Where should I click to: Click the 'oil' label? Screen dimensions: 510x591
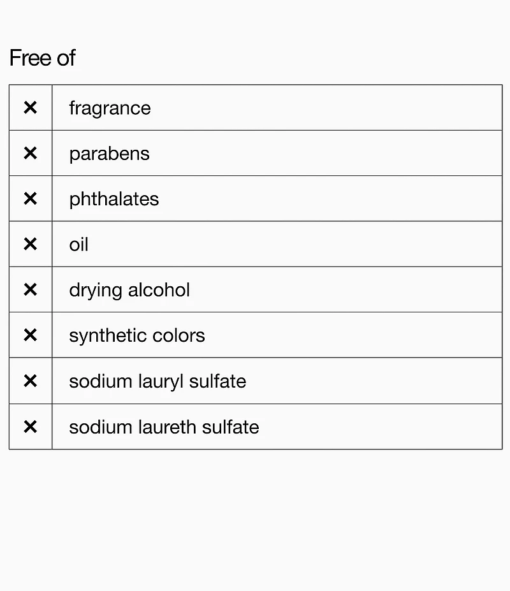(x=78, y=245)
